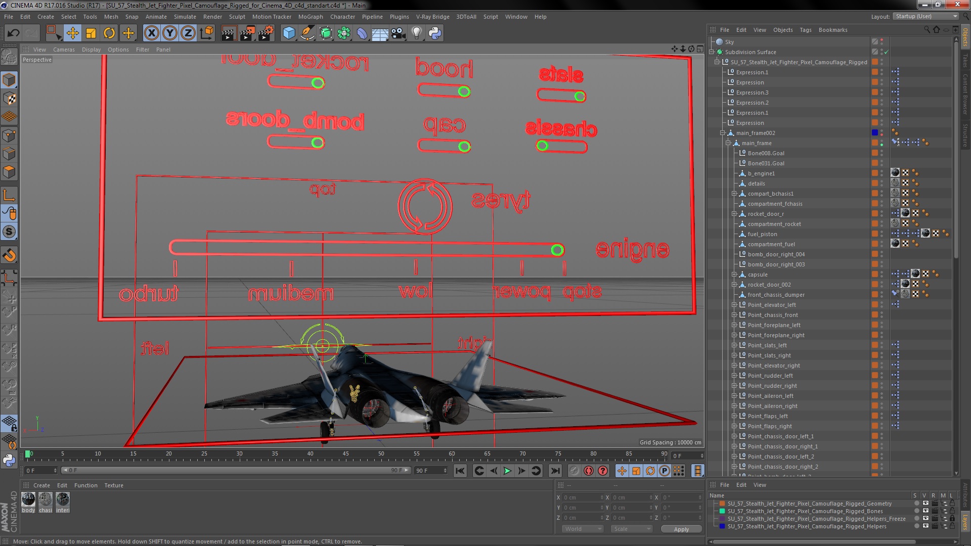Image resolution: width=971 pixels, height=546 pixels.
Task: Open Layout Startup dropdown
Action: click(x=925, y=16)
